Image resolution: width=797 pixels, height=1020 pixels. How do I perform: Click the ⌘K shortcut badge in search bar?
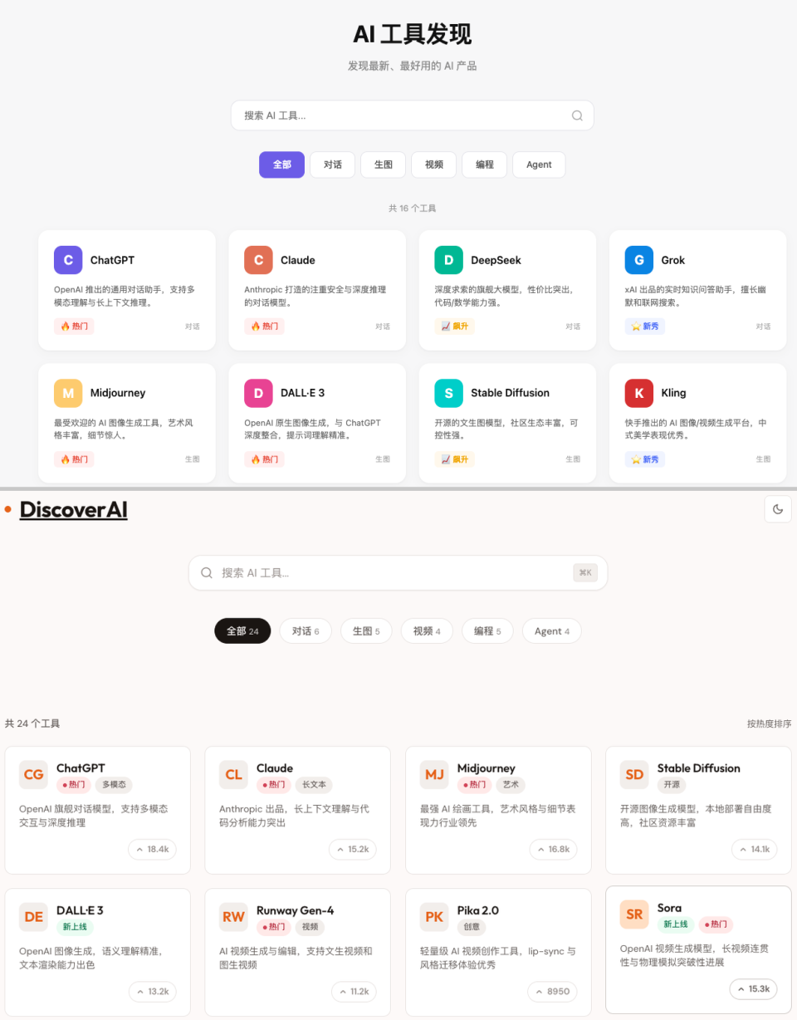coord(585,573)
